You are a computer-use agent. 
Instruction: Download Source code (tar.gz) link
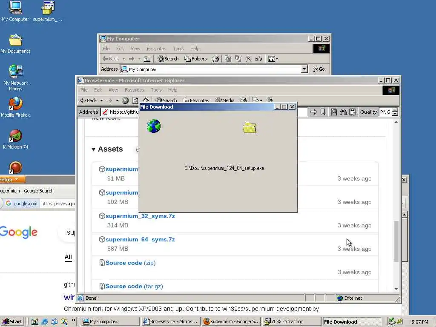[134, 286]
